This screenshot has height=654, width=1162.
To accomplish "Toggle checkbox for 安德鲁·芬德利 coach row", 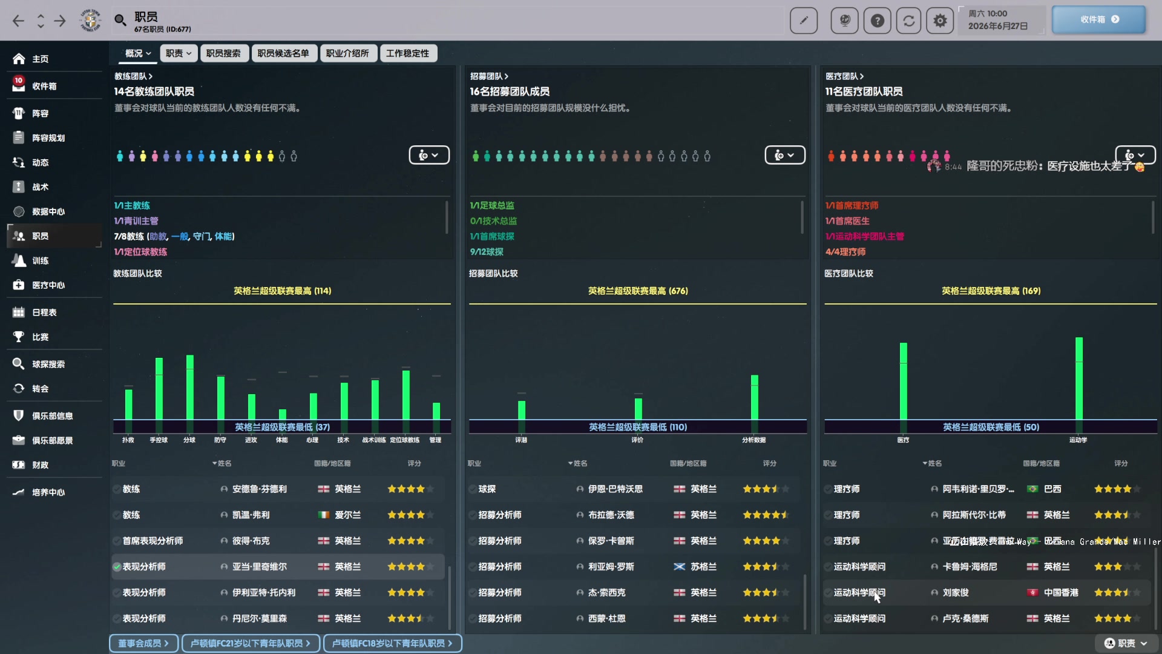I will [117, 489].
